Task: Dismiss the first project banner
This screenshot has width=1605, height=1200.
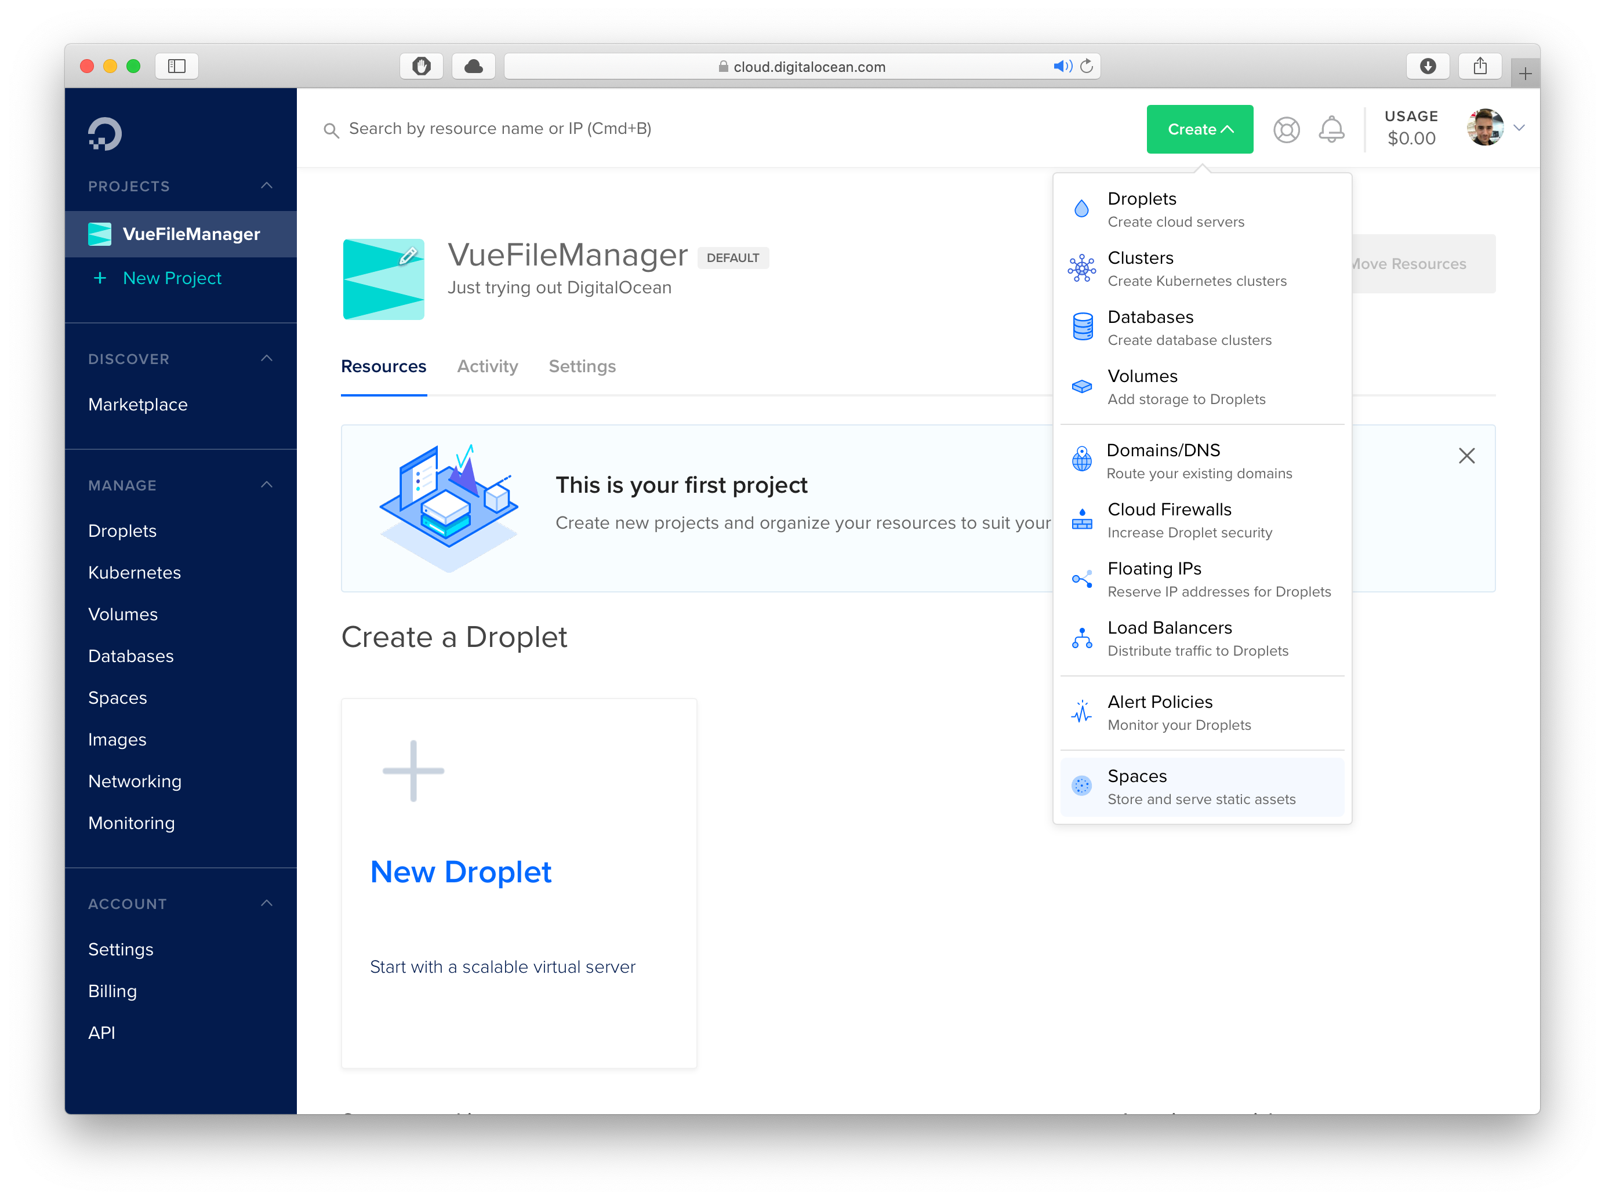Action: (1466, 456)
